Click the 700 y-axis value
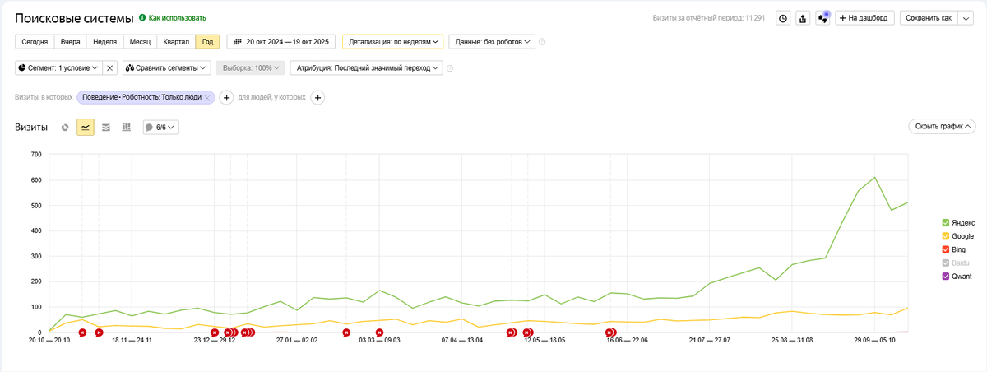The image size is (987, 372). click(35, 155)
